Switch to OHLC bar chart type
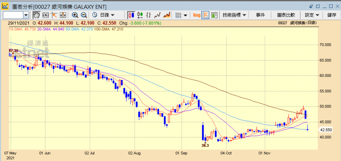The height and width of the screenshot is (161, 341). point(149,15)
